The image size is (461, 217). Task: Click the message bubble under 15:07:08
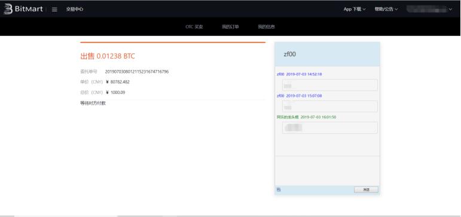click(x=330, y=106)
